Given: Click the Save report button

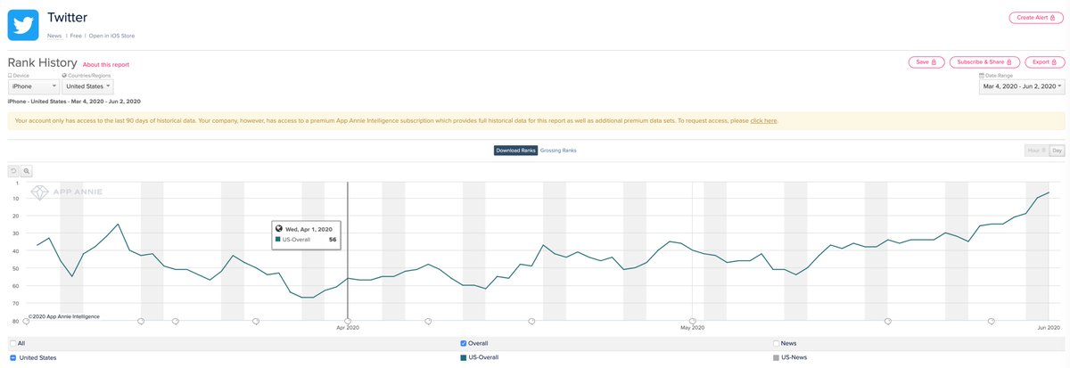Looking at the screenshot, I should (x=926, y=62).
